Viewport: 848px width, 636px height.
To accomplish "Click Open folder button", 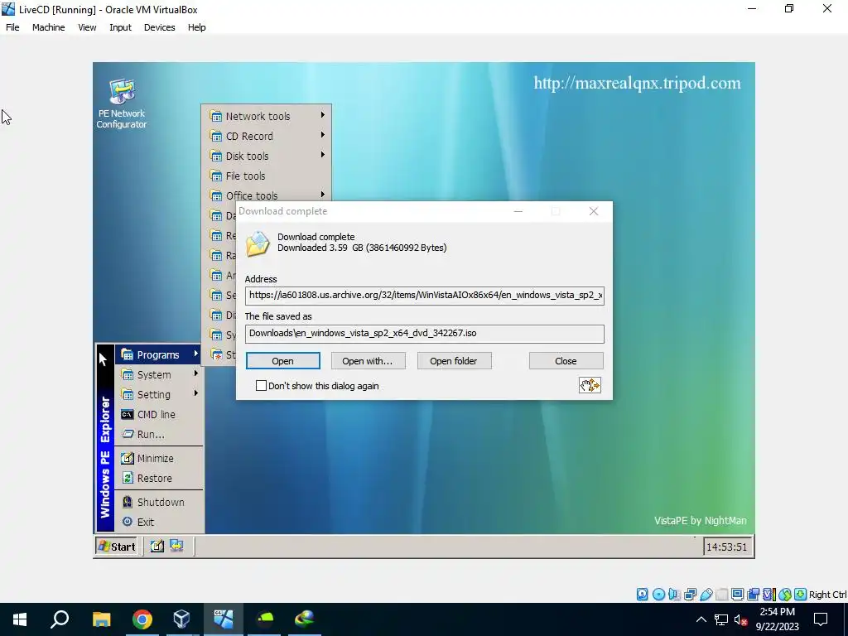I will click(455, 361).
